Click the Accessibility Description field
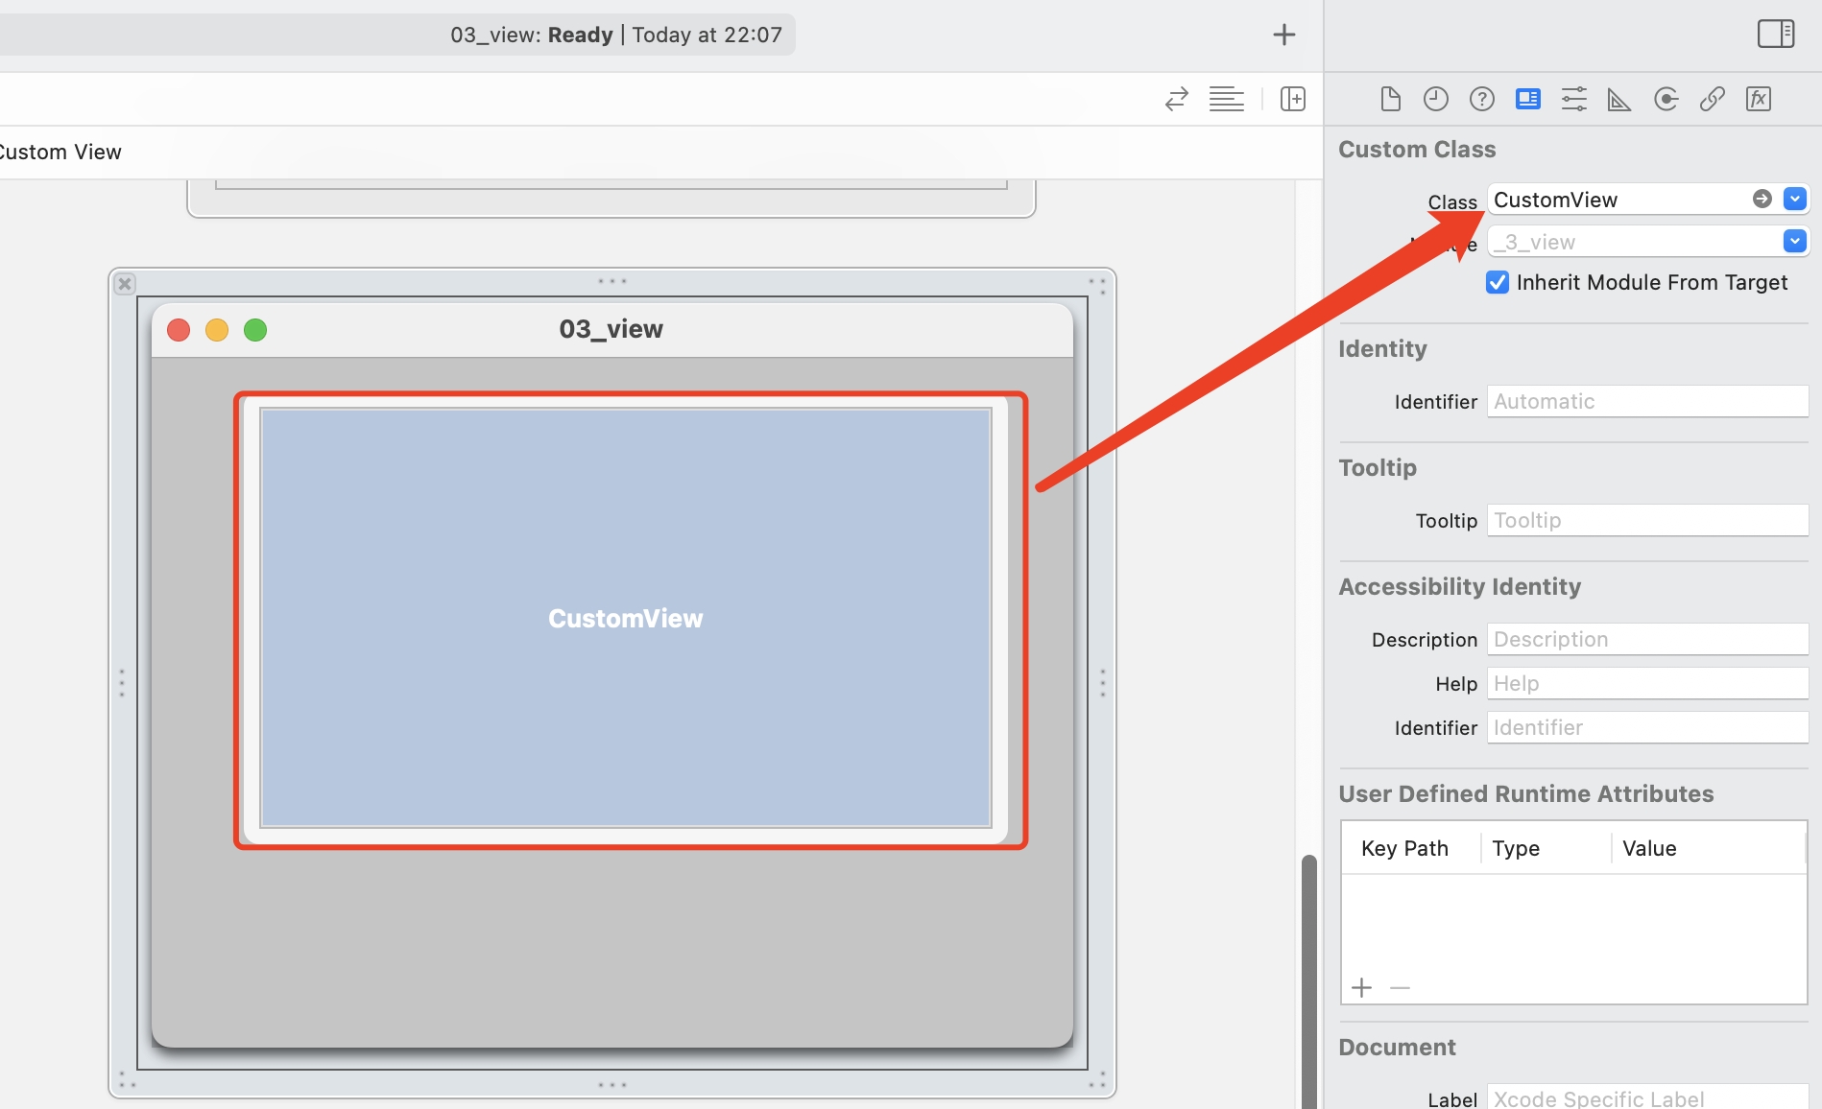1822x1109 pixels. click(x=1647, y=639)
